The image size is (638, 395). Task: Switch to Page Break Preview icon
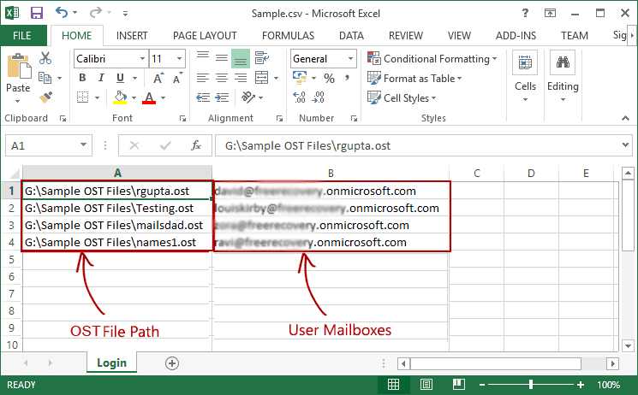click(458, 385)
